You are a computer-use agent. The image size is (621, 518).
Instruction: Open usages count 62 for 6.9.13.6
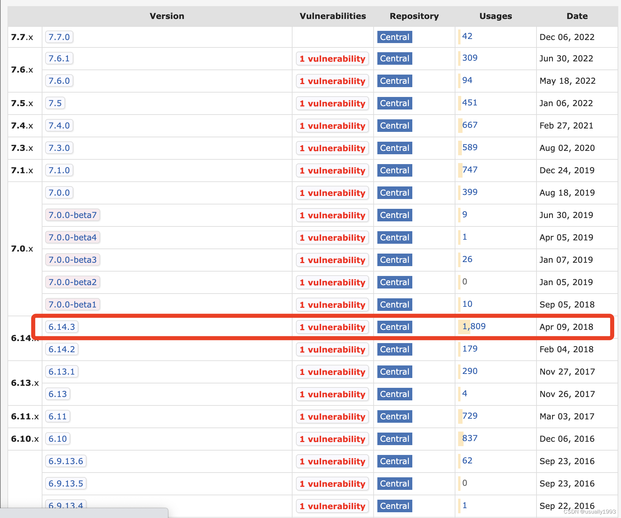tap(467, 461)
